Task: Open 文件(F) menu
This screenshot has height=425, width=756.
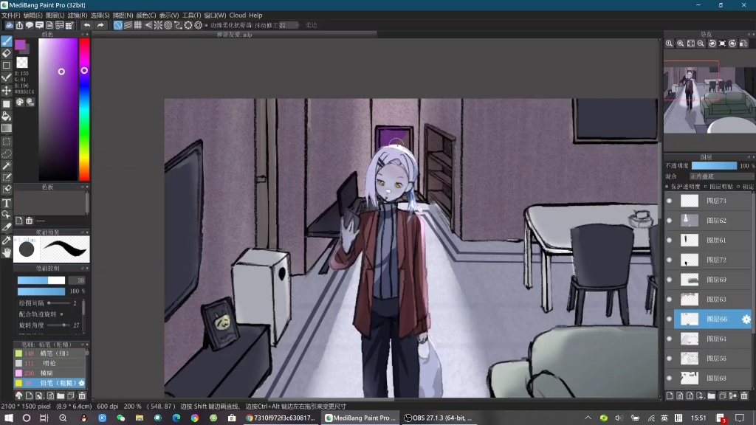Action: coord(10,15)
